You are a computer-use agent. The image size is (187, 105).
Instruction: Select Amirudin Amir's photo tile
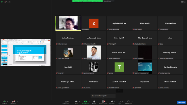click(94, 52)
